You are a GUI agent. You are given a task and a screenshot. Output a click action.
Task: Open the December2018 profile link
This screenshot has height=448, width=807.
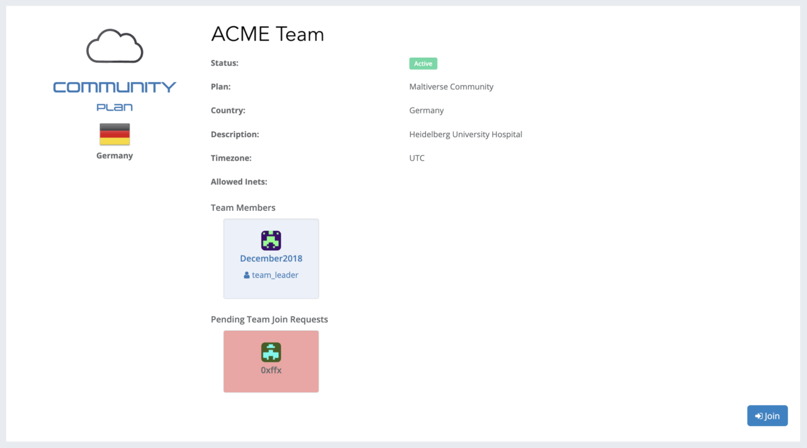click(x=271, y=259)
